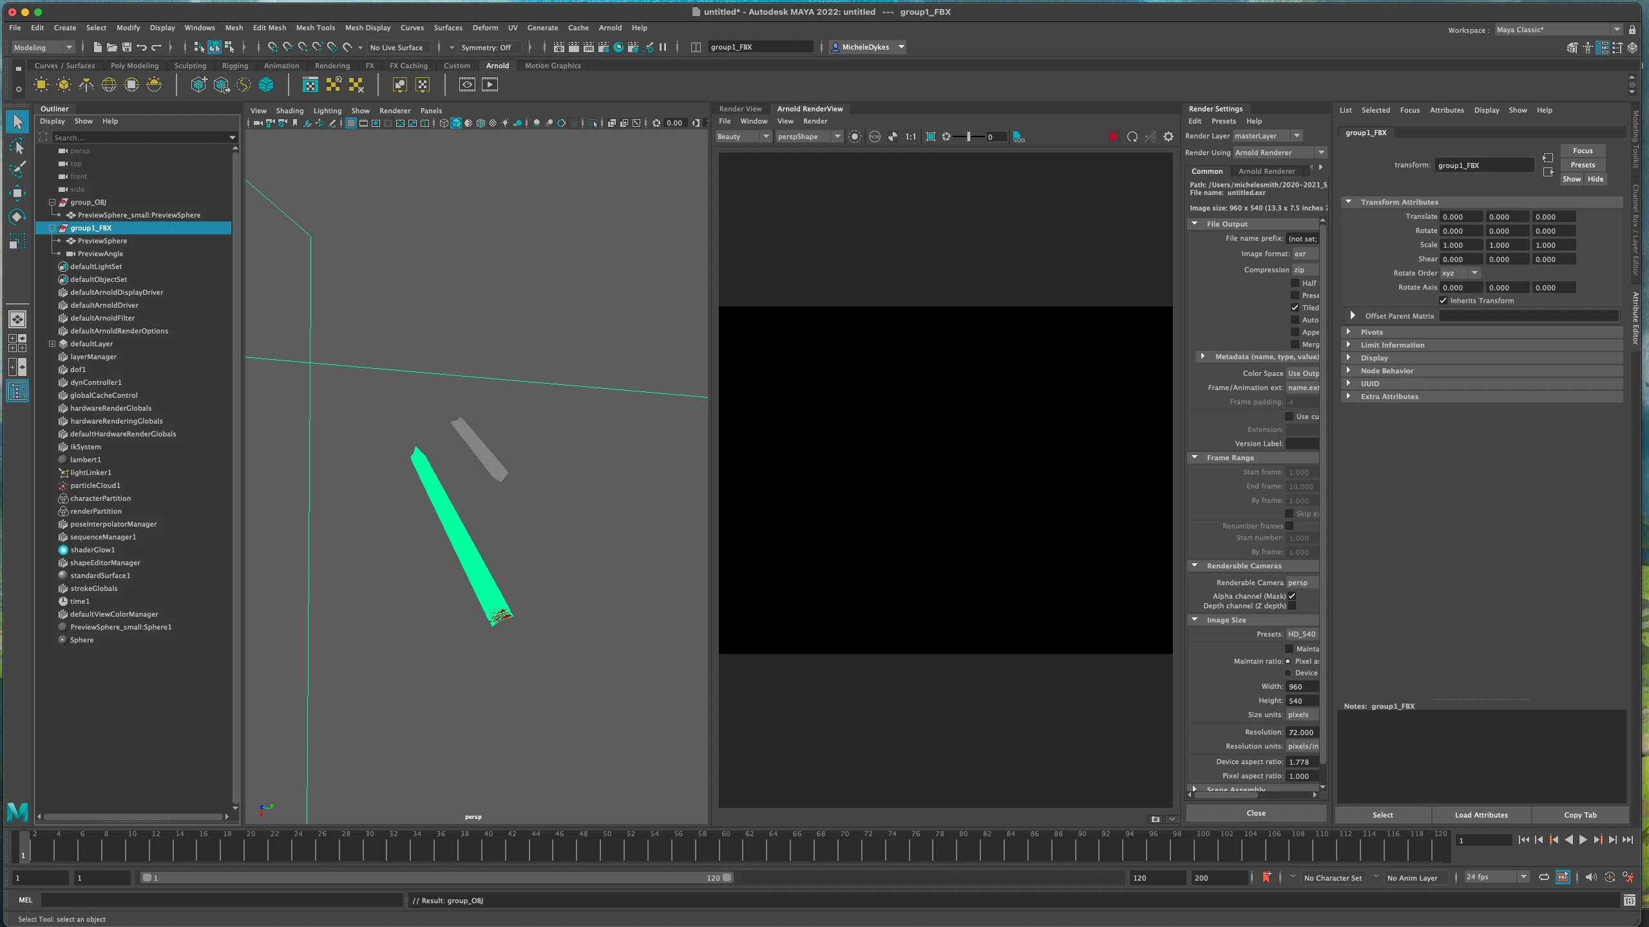This screenshot has height=927, width=1649.
Task: Select the Move tool in the left toolbox
Action: pos(17,193)
